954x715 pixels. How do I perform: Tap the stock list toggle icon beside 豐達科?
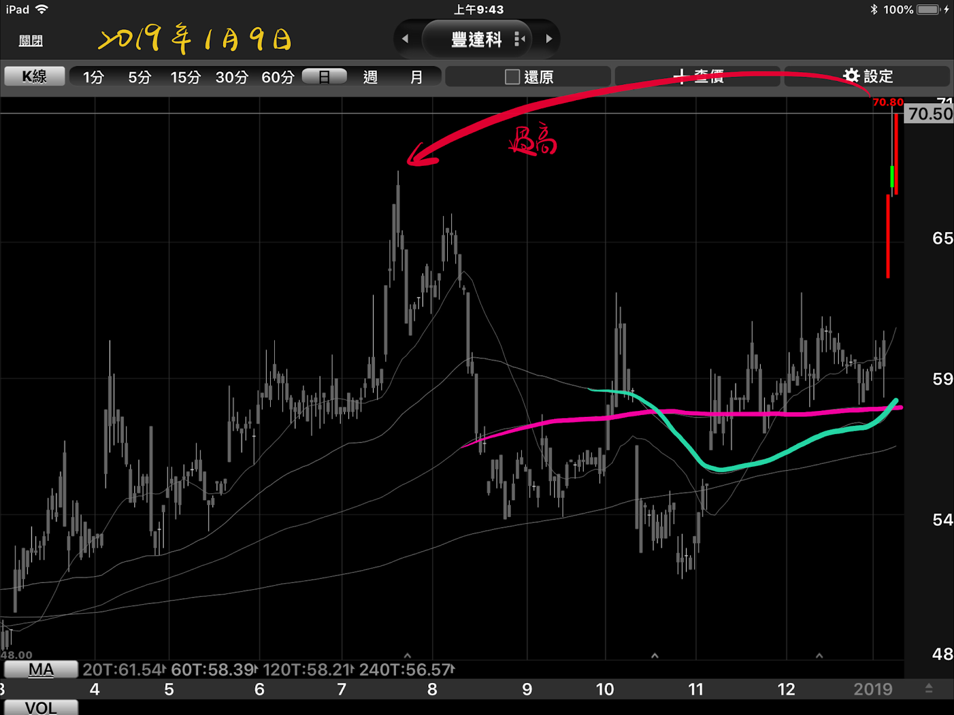click(x=519, y=39)
